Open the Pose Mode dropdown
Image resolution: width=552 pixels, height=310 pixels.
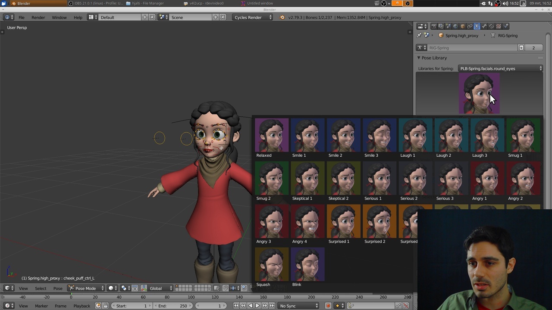click(x=86, y=288)
